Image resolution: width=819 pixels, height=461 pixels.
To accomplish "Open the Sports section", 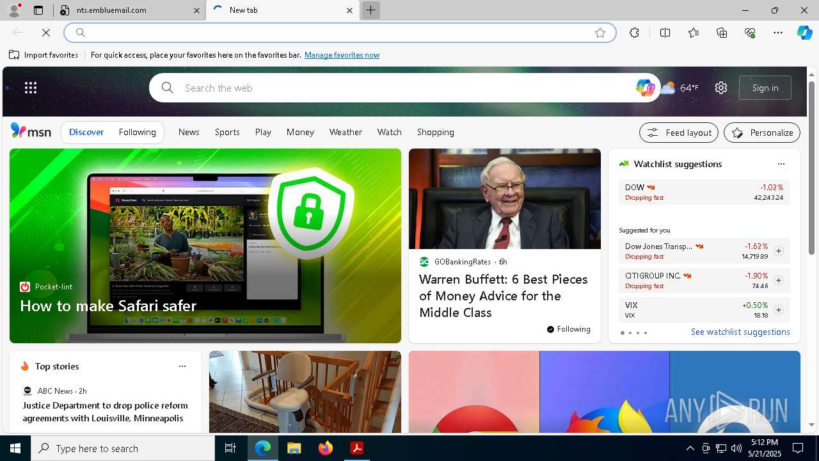I will [x=227, y=132].
